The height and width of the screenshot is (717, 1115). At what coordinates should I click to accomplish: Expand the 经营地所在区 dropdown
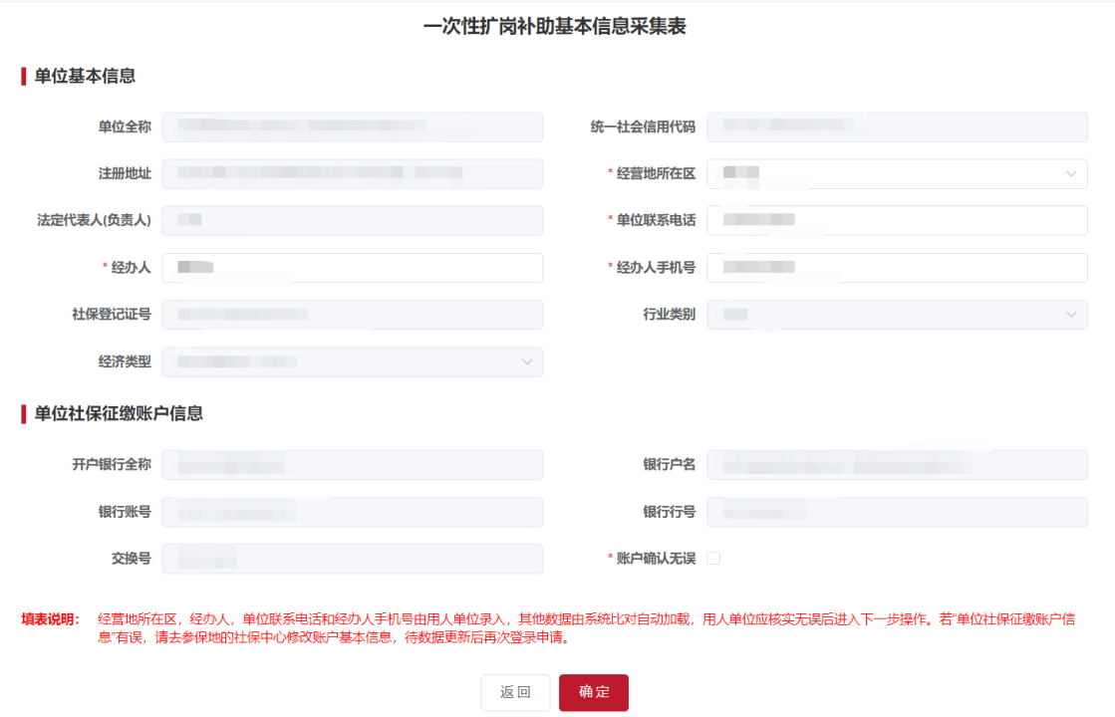pos(897,173)
